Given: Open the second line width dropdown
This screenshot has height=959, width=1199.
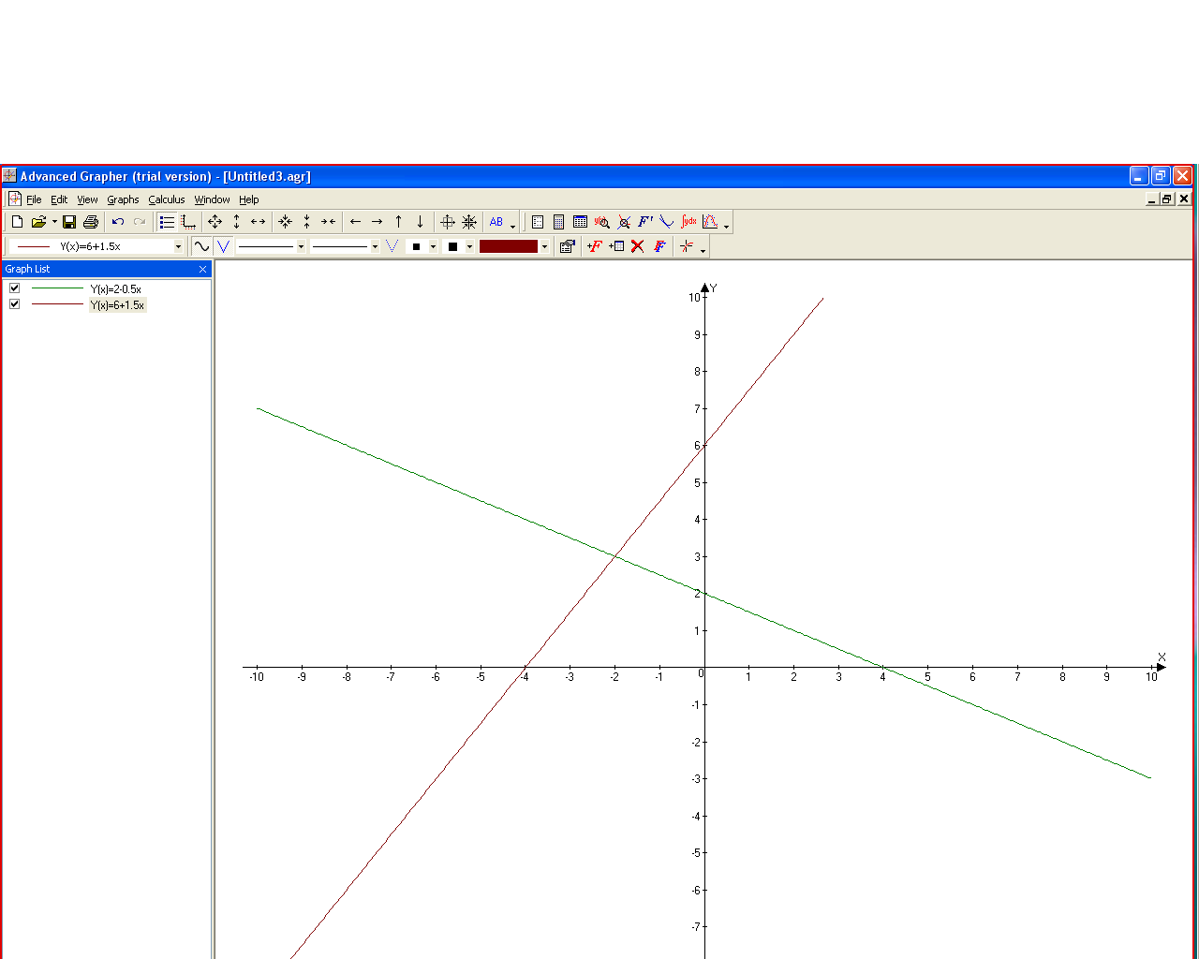Looking at the screenshot, I should point(375,246).
